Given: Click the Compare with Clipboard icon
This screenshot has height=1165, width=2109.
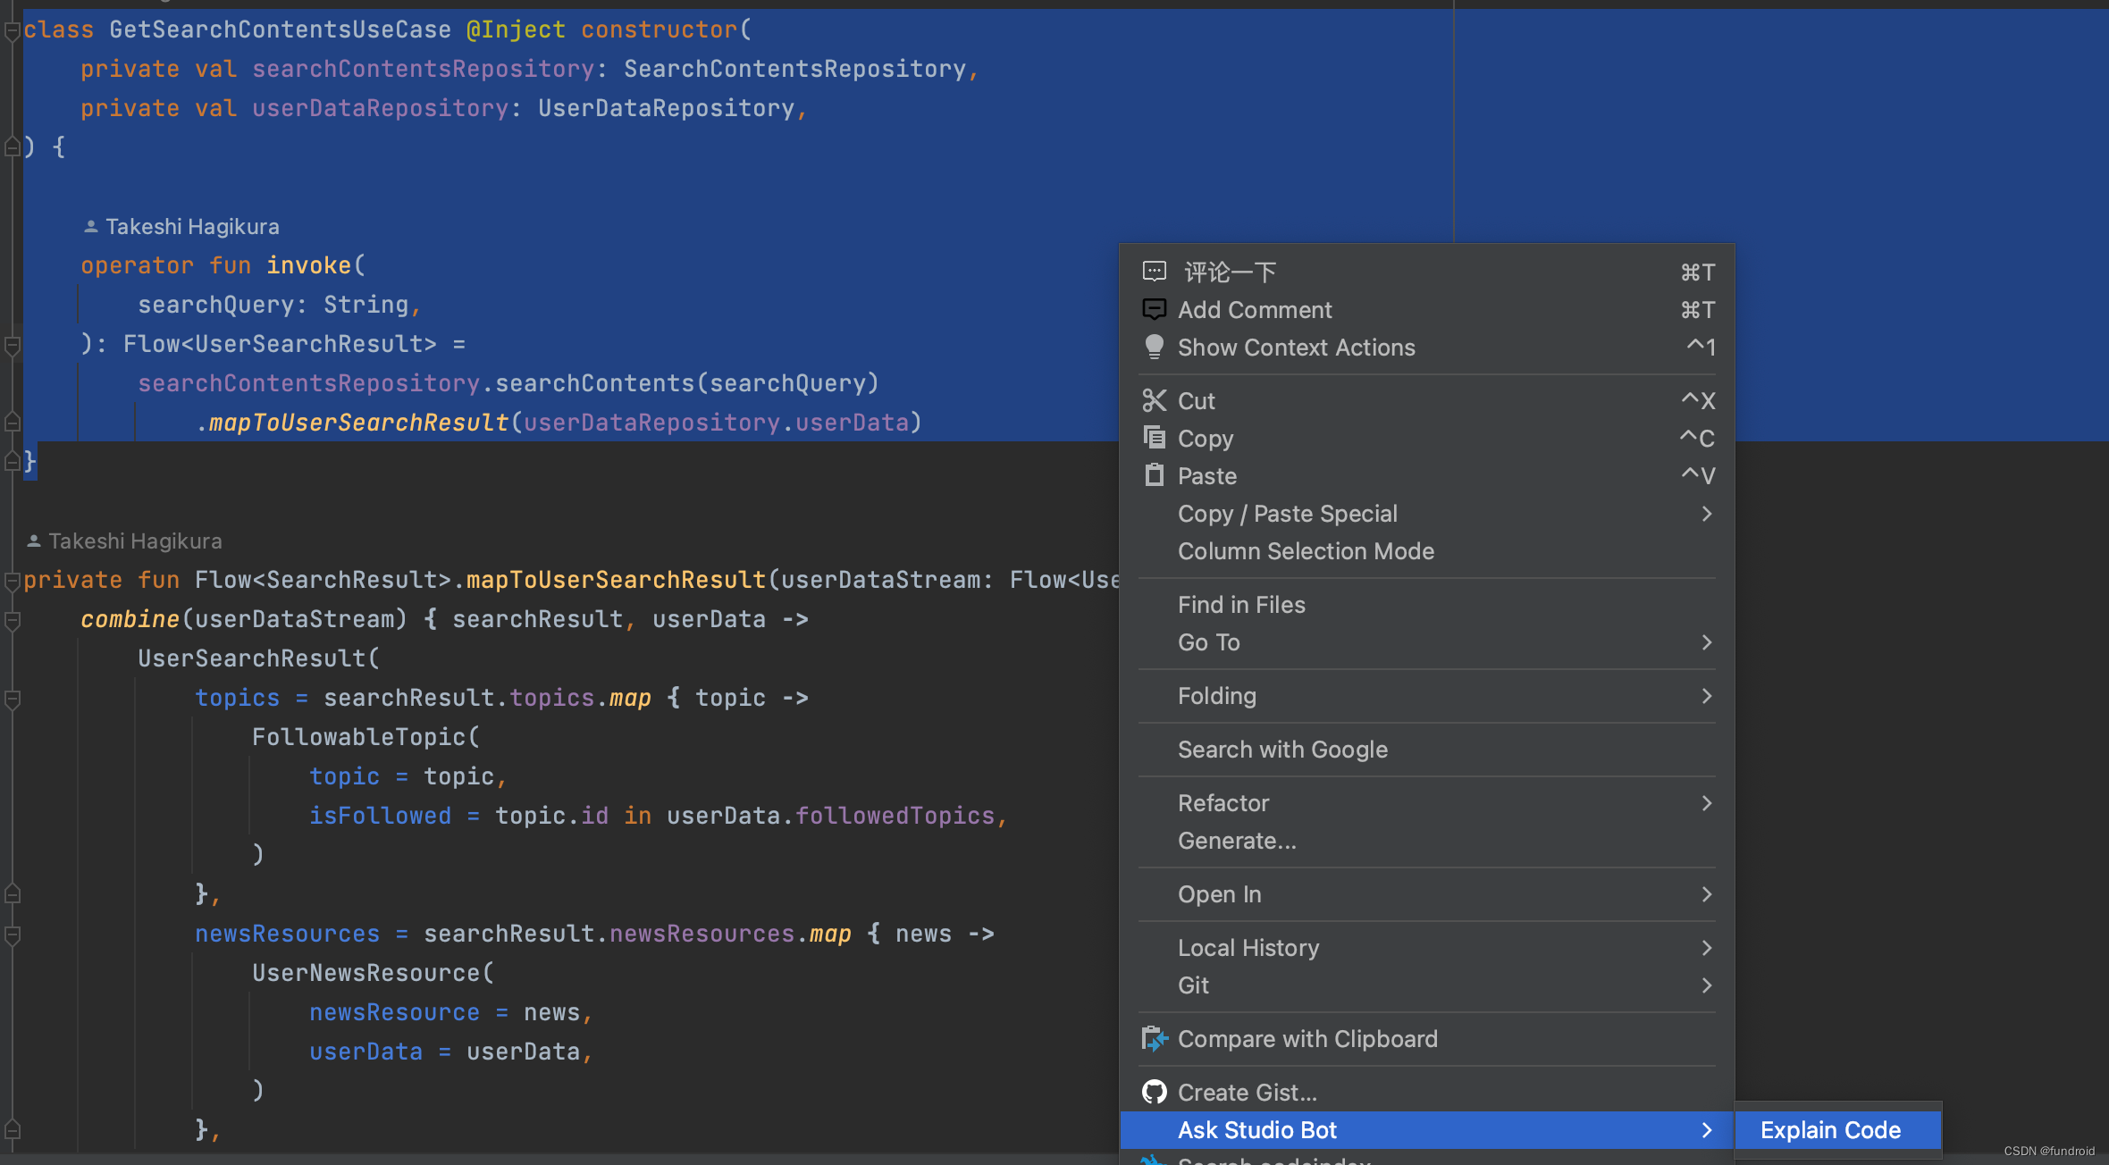Looking at the screenshot, I should pyautogui.click(x=1154, y=1038).
